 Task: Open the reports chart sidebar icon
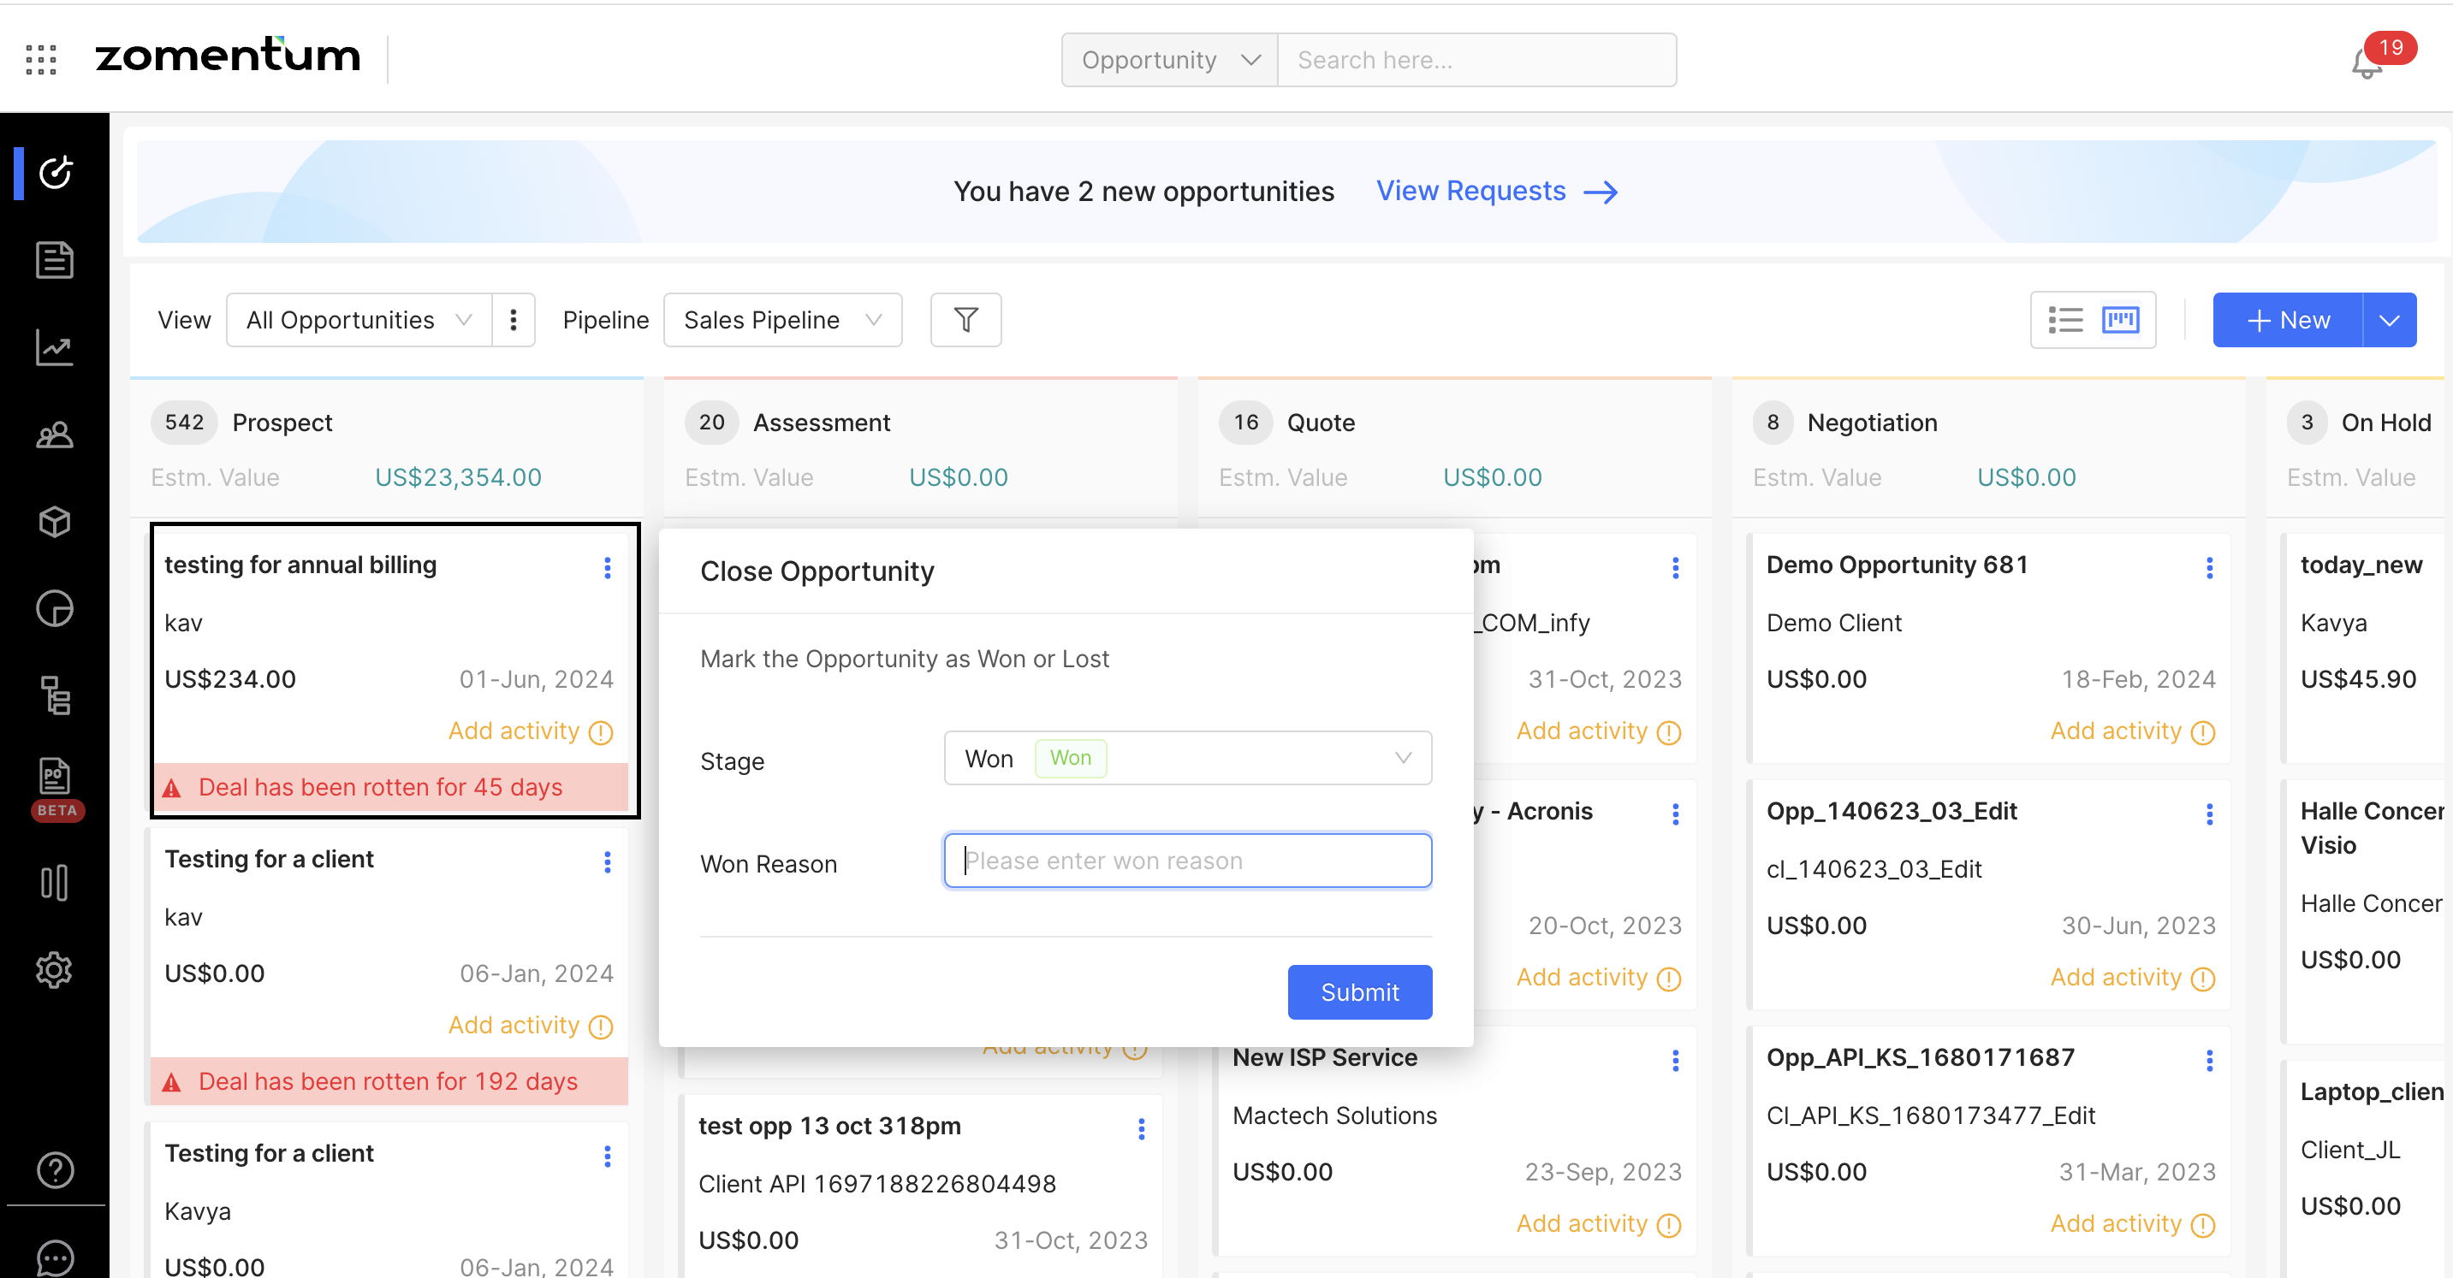pos(54,347)
